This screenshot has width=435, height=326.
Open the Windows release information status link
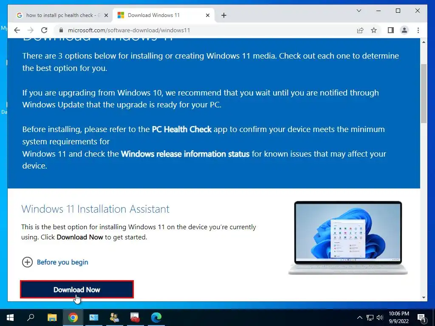point(185,154)
